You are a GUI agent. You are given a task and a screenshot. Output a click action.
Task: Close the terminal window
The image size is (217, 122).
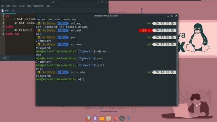(176, 16)
